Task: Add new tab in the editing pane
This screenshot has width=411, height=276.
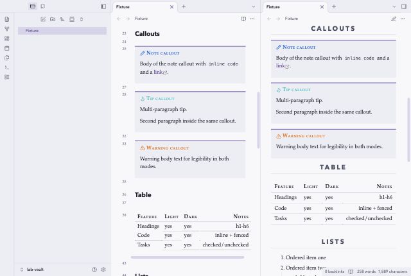Action: coord(184,7)
